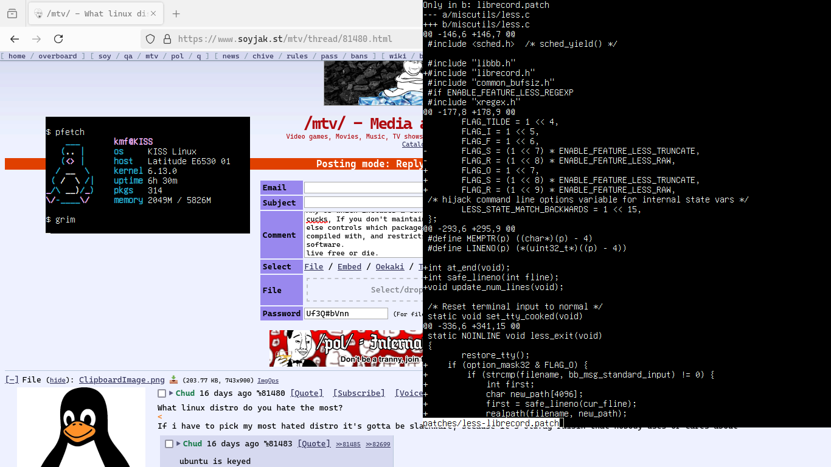Image resolution: width=831 pixels, height=467 pixels.
Task: Follow the >>81485 reply link
Action: pos(349,445)
